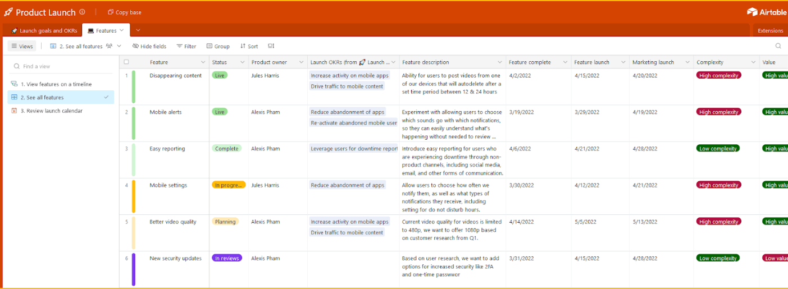Expand the Status column dropdown arrow
This screenshot has width=788, height=289.
pyautogui.click(x=243, y=62)
